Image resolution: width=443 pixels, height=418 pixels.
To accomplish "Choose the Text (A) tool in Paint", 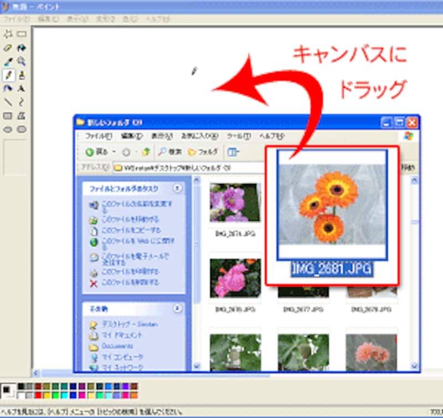I will pos(22,89).
